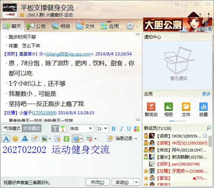This screenshot has height=188, width=214.
Task: Open the 文件 files app icon
Action: point(186,109)
